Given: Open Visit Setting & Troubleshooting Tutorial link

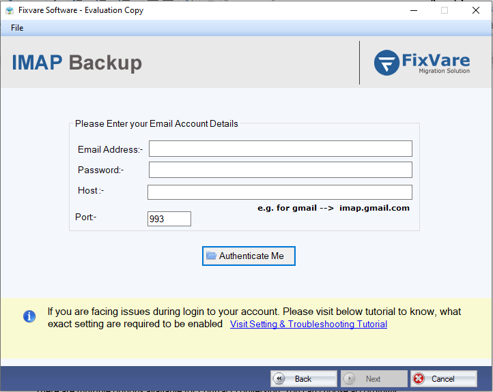Looking at the screenshot, I should tap(309, 324).
